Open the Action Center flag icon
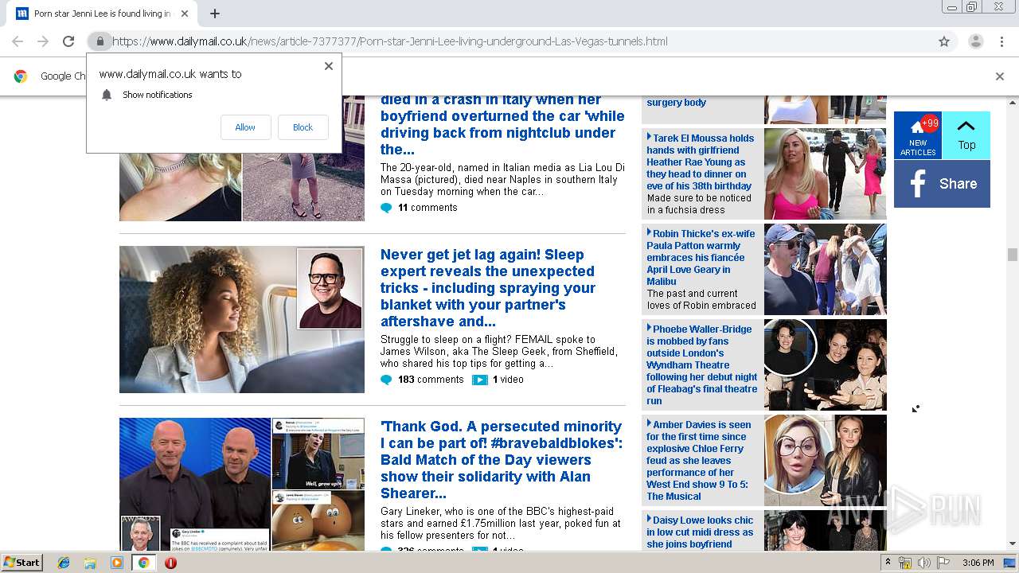1019x573 pixels. [943, 563]
